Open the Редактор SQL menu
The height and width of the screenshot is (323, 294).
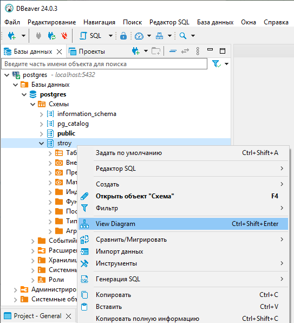point(169,22)
